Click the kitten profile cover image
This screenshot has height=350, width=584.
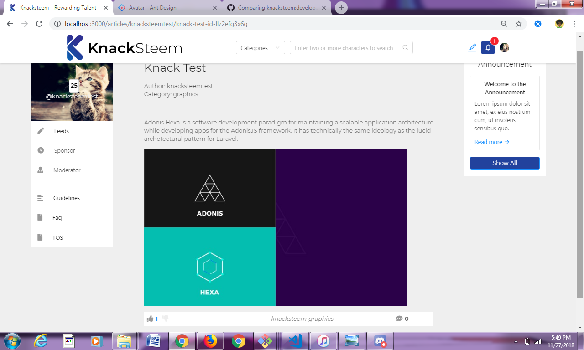(72, 92)
